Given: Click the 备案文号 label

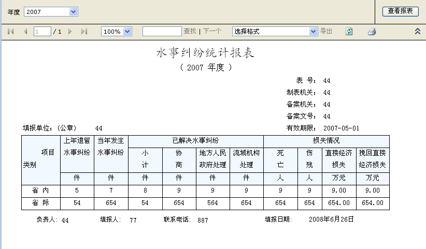Looking at the screenshot, I should [x=301, y=116].
